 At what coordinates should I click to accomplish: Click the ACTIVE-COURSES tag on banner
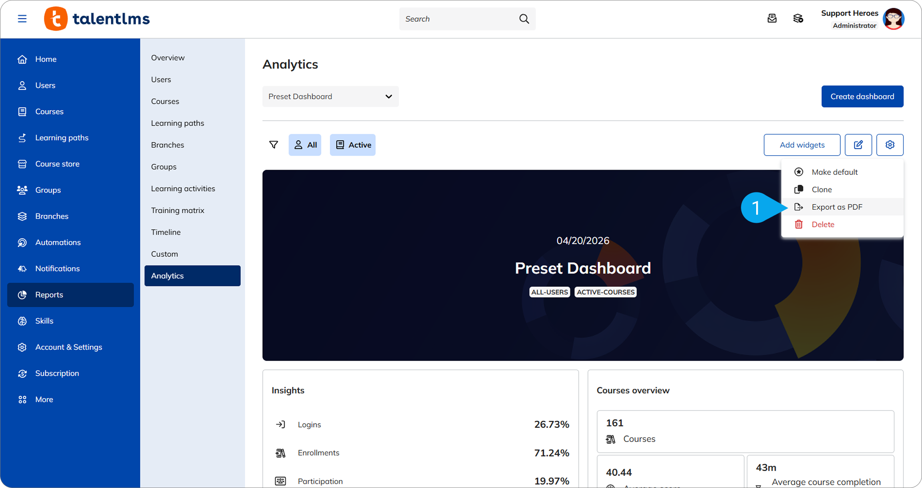click(x=606, y=292)
